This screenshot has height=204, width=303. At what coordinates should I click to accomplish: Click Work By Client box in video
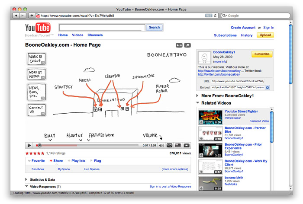point(36,59)
